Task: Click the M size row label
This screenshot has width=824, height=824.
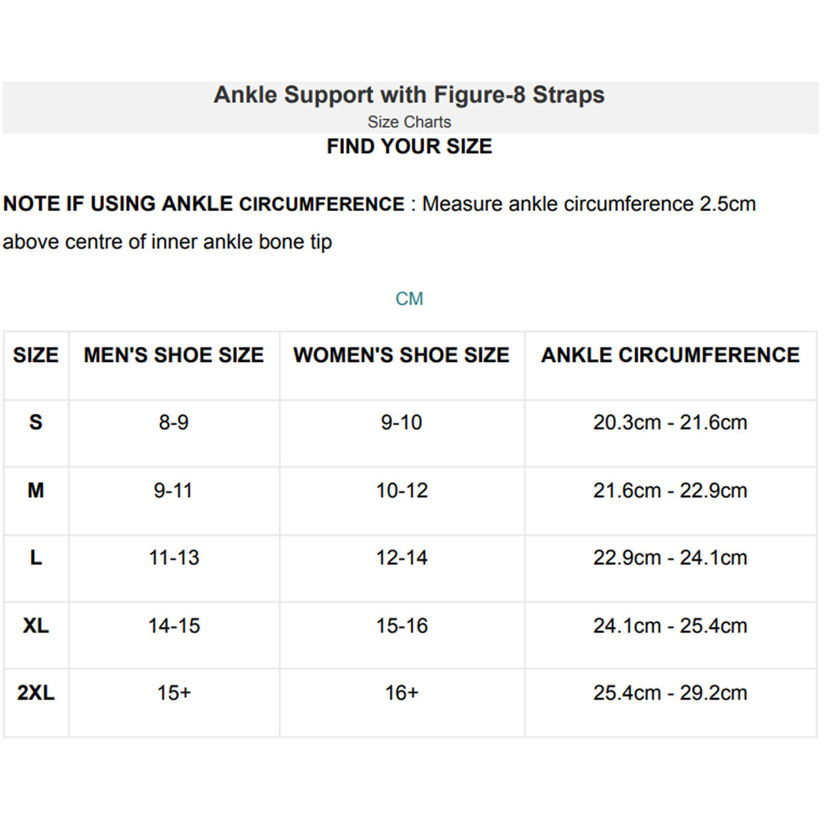Action: pos(36,490)
